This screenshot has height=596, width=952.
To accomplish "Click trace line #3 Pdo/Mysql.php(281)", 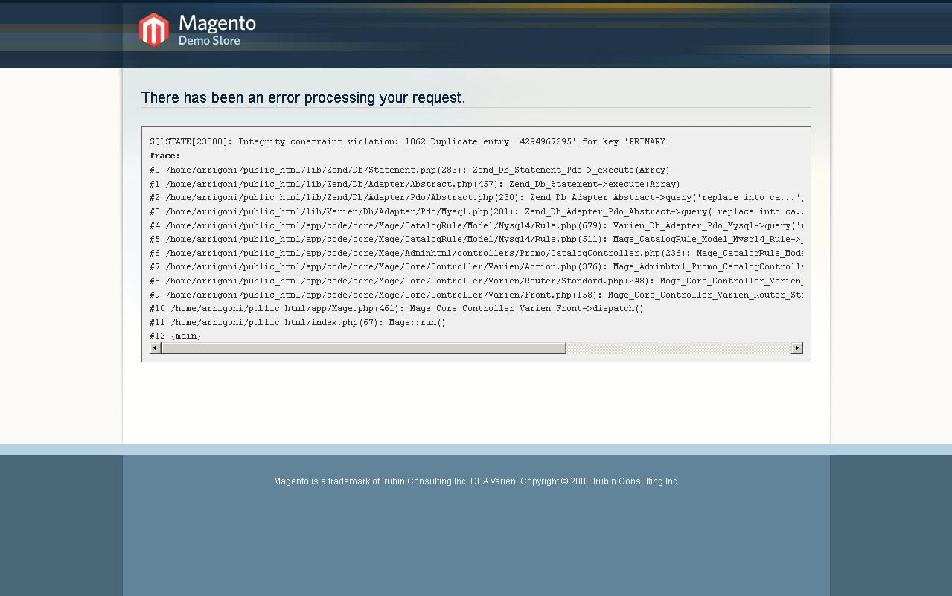I will click(476, 211).
